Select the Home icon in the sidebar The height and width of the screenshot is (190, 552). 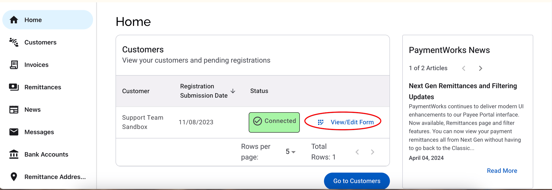13,19
